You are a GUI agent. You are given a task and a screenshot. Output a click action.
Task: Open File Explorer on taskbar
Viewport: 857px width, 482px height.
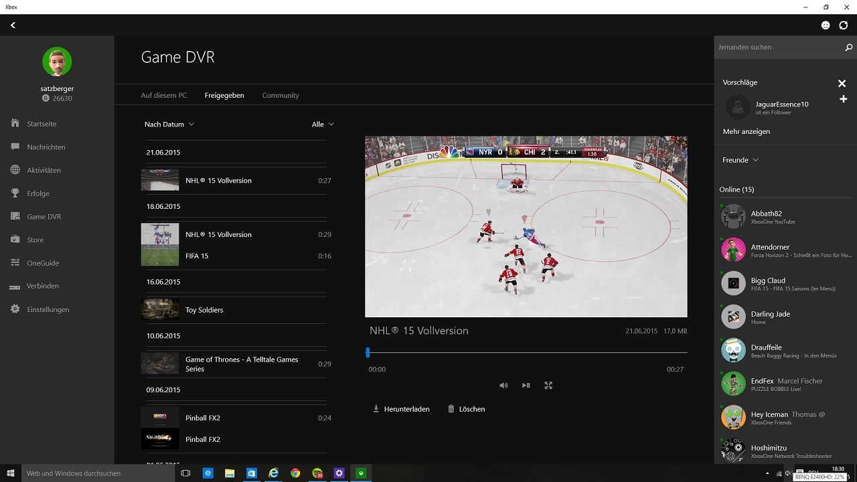(230, 473)
